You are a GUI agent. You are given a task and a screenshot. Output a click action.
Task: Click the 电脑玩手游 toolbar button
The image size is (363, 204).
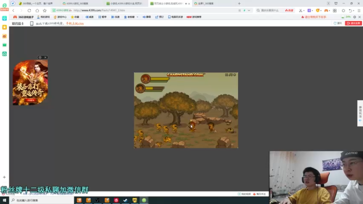click(176, 17)
